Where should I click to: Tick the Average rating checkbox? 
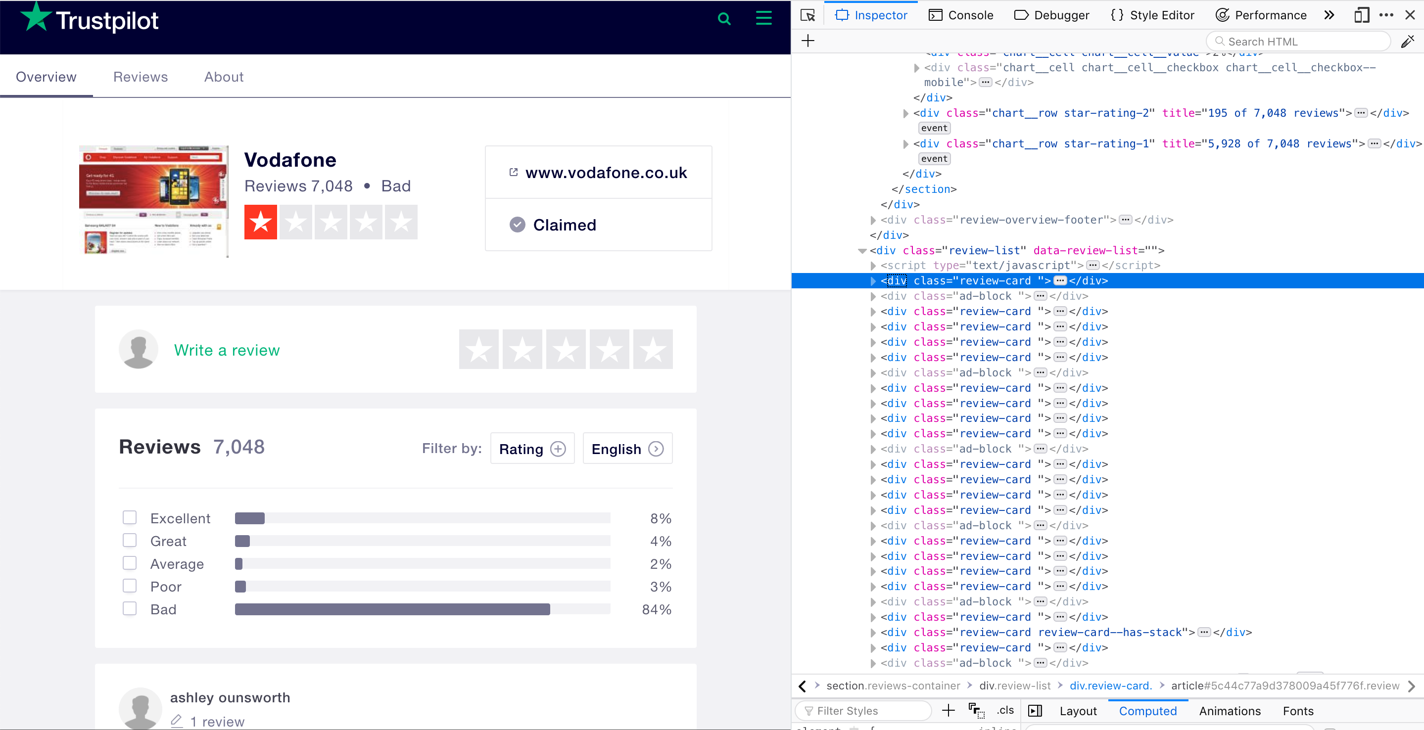[x=129, y=563]
